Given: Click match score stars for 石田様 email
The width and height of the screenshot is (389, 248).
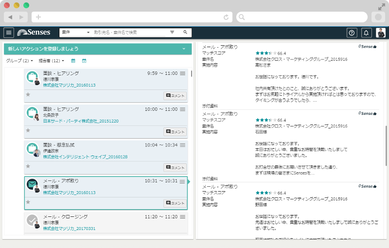Looking at the screenshot, I should [266, 120].
